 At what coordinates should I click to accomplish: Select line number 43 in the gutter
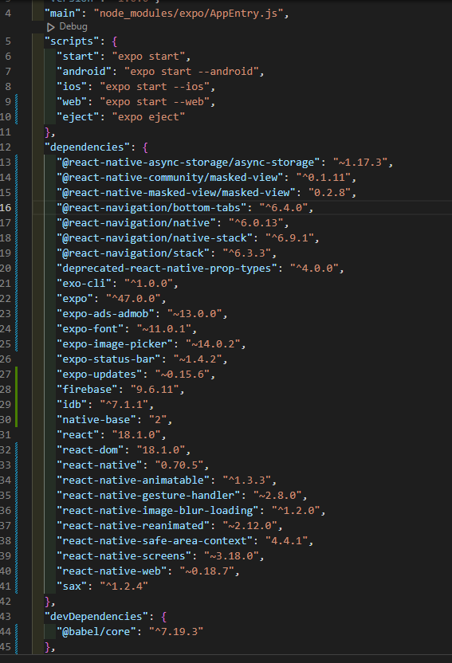click(6, 617)
